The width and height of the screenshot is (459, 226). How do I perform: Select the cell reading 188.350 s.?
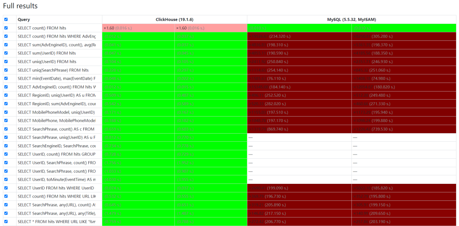tap(404, 53)
